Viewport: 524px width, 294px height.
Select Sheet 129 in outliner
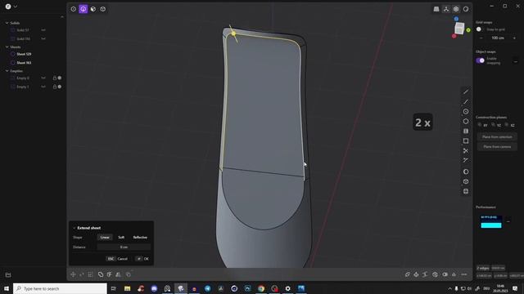coord(24,54)
